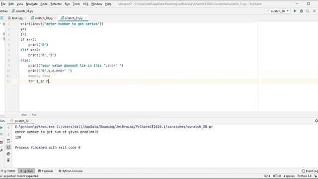Viewport: 318px width, 179px height.
Task: Click the print('0','1') code line
Action: (x=42, y=55)
